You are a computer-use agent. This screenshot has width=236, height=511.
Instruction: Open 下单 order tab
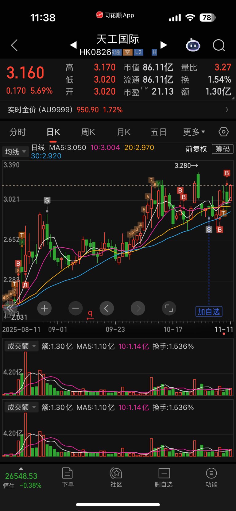[x=68, y=478]
